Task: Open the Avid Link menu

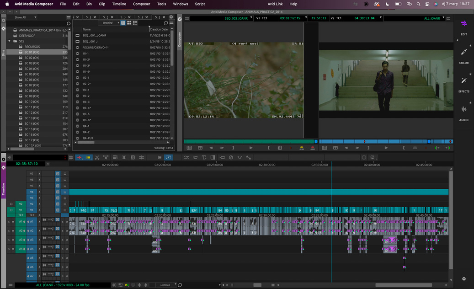Action: coord(275,4)
